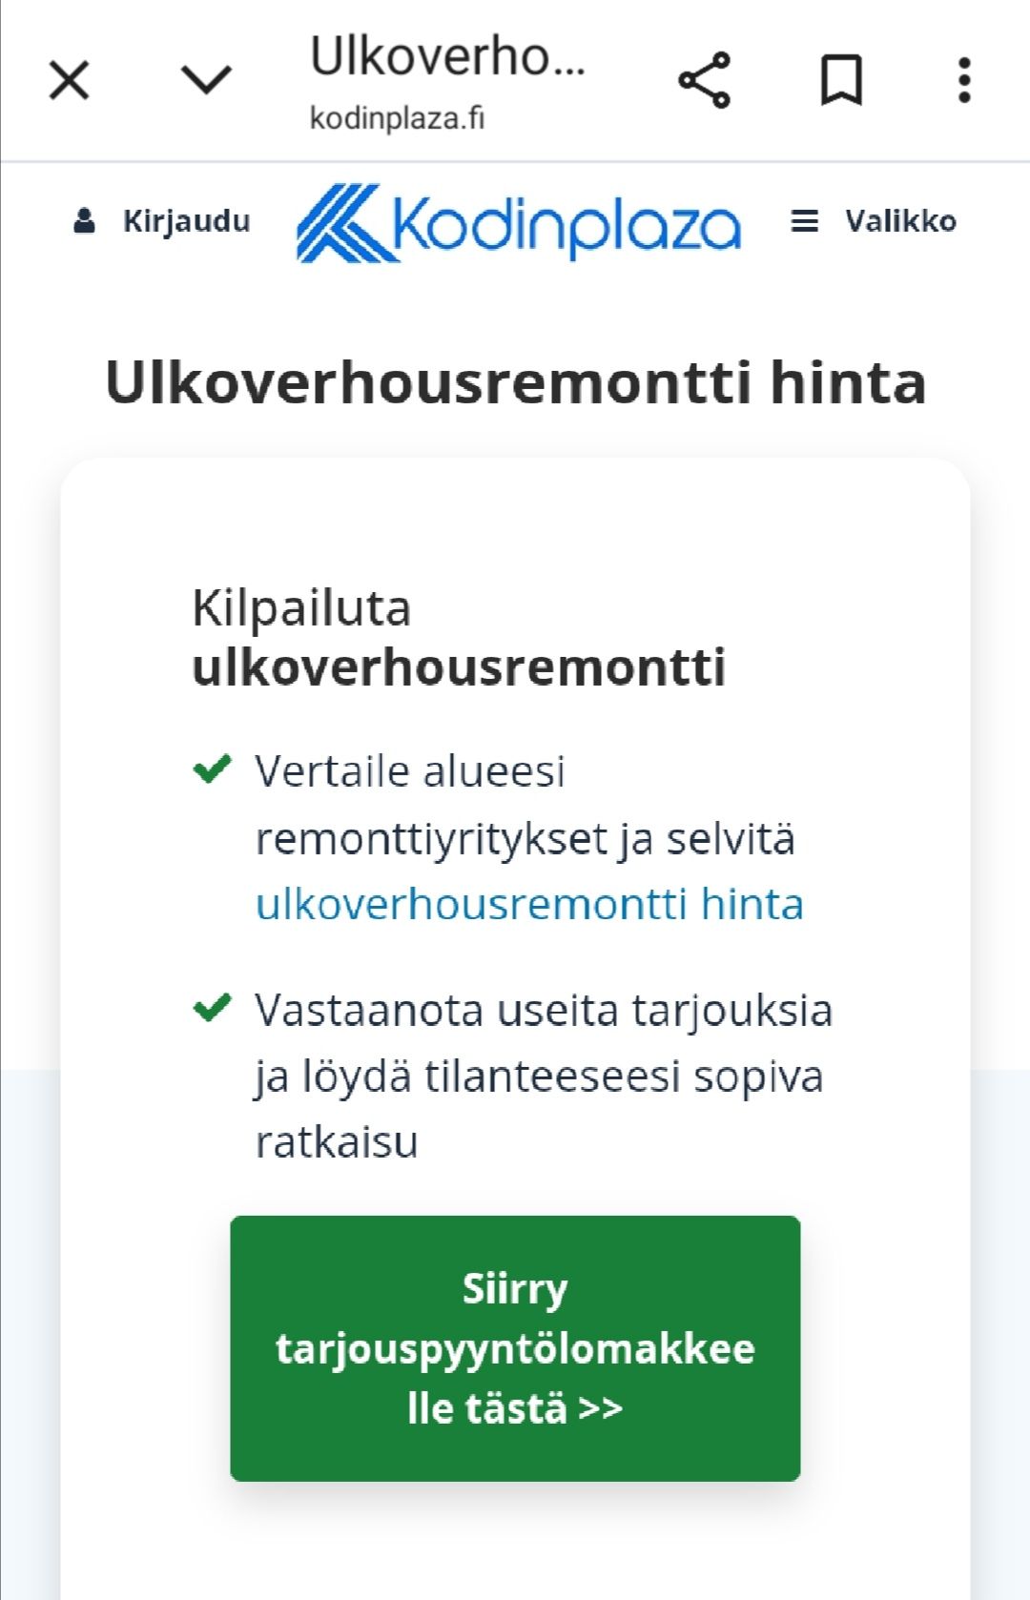Screen dimensions: 1030x1600
Task: Tap the truncated "Ulkoverho…" page title
Action: 447,57
